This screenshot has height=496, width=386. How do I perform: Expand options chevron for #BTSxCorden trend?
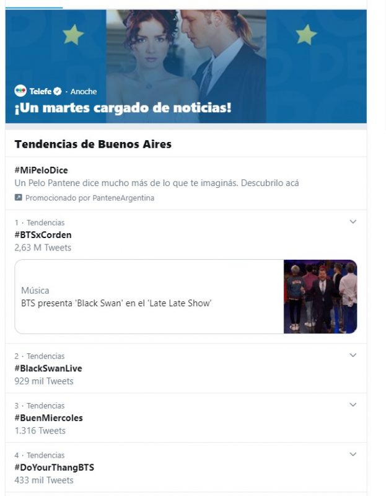[353, 222]
